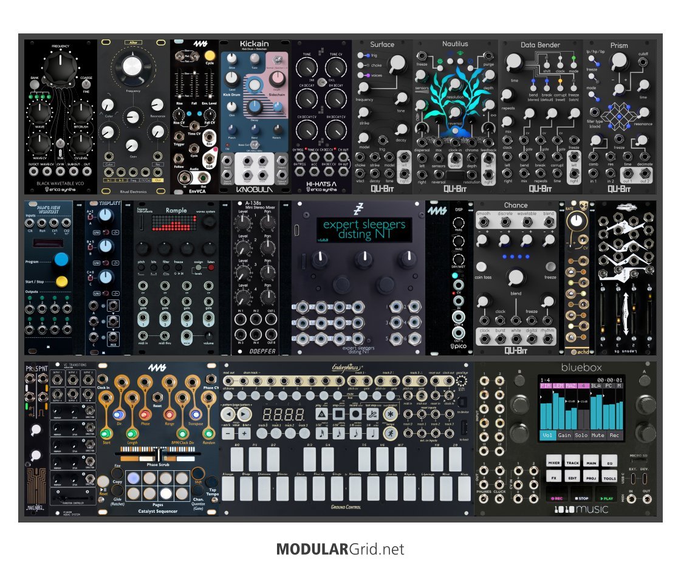Toggle the A+2 switch on Triplatt
The image size is (681, 562).
(90, 217)
